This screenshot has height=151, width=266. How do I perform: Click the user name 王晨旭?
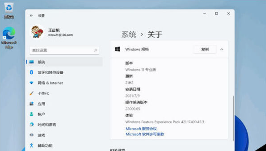pyautogui.click(x=54, y=30)
